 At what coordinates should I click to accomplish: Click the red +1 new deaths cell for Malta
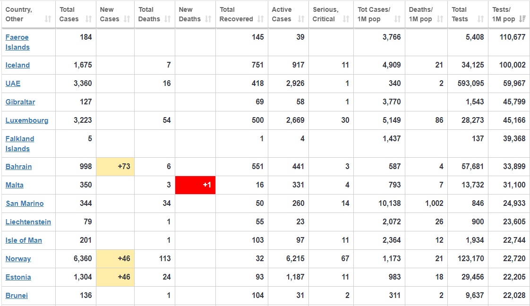(x=195, y=185)
